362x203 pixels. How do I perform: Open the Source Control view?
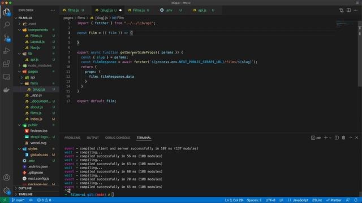[6, 38]
